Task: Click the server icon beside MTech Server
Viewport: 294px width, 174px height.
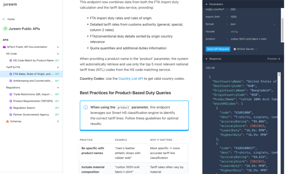Action: pyautogui.click(x=235, y=49)
